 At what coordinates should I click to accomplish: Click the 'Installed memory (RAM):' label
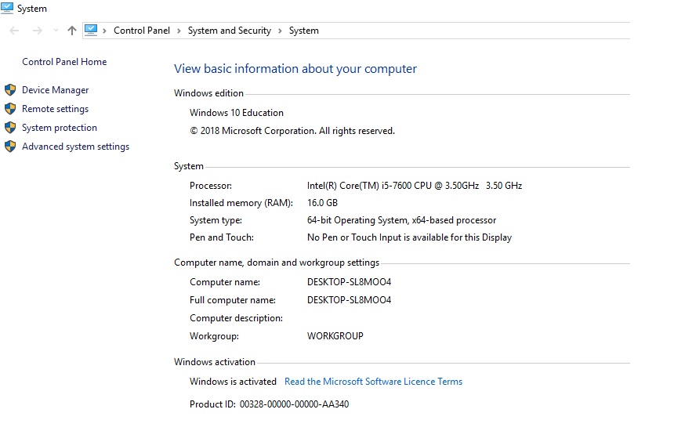(241, 203)
